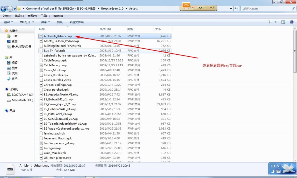Click the 搜索 Assets search field

pyautogui.click(x=265, y=9)
